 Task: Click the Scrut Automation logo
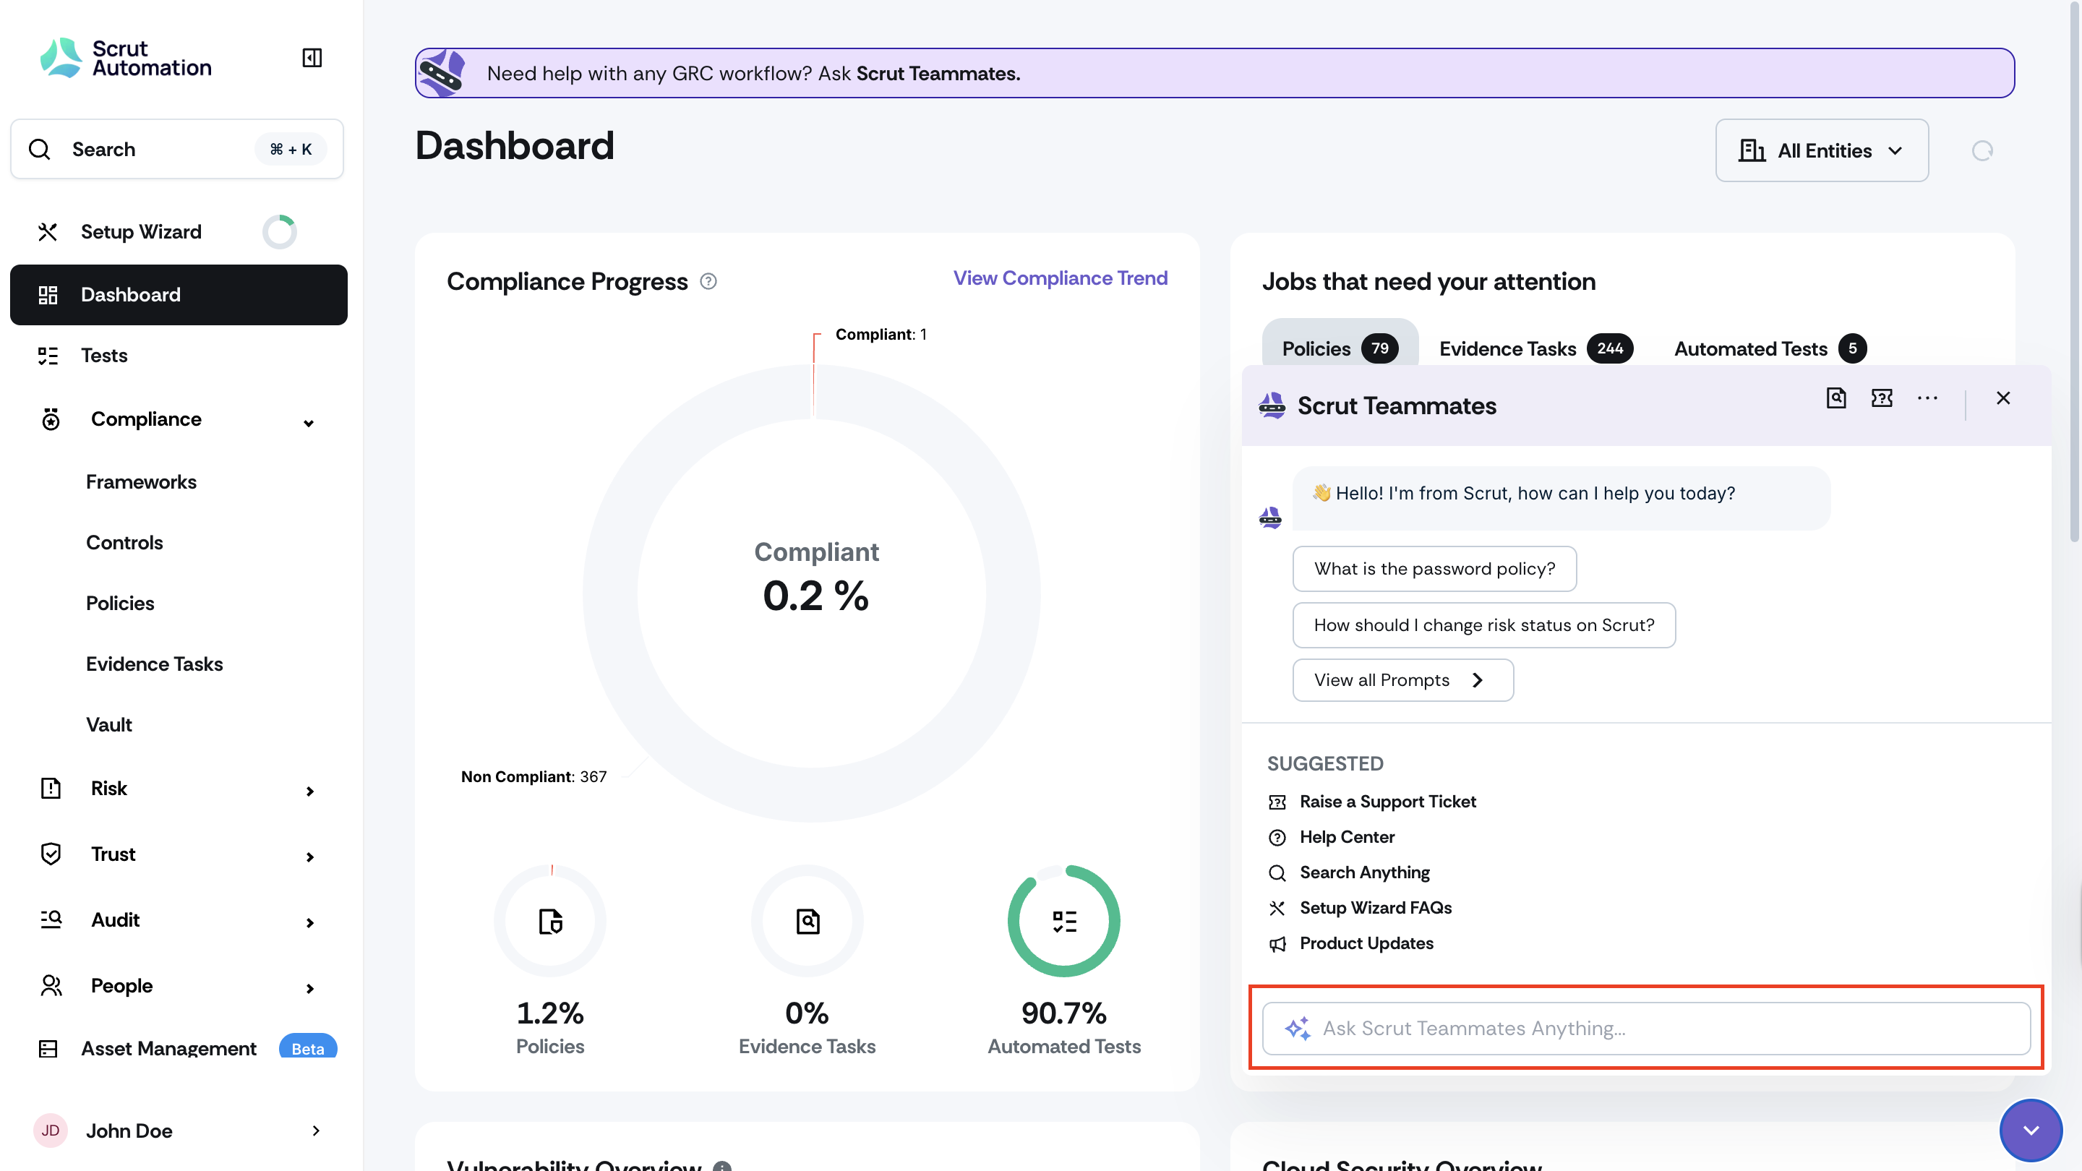click(126, 58)
